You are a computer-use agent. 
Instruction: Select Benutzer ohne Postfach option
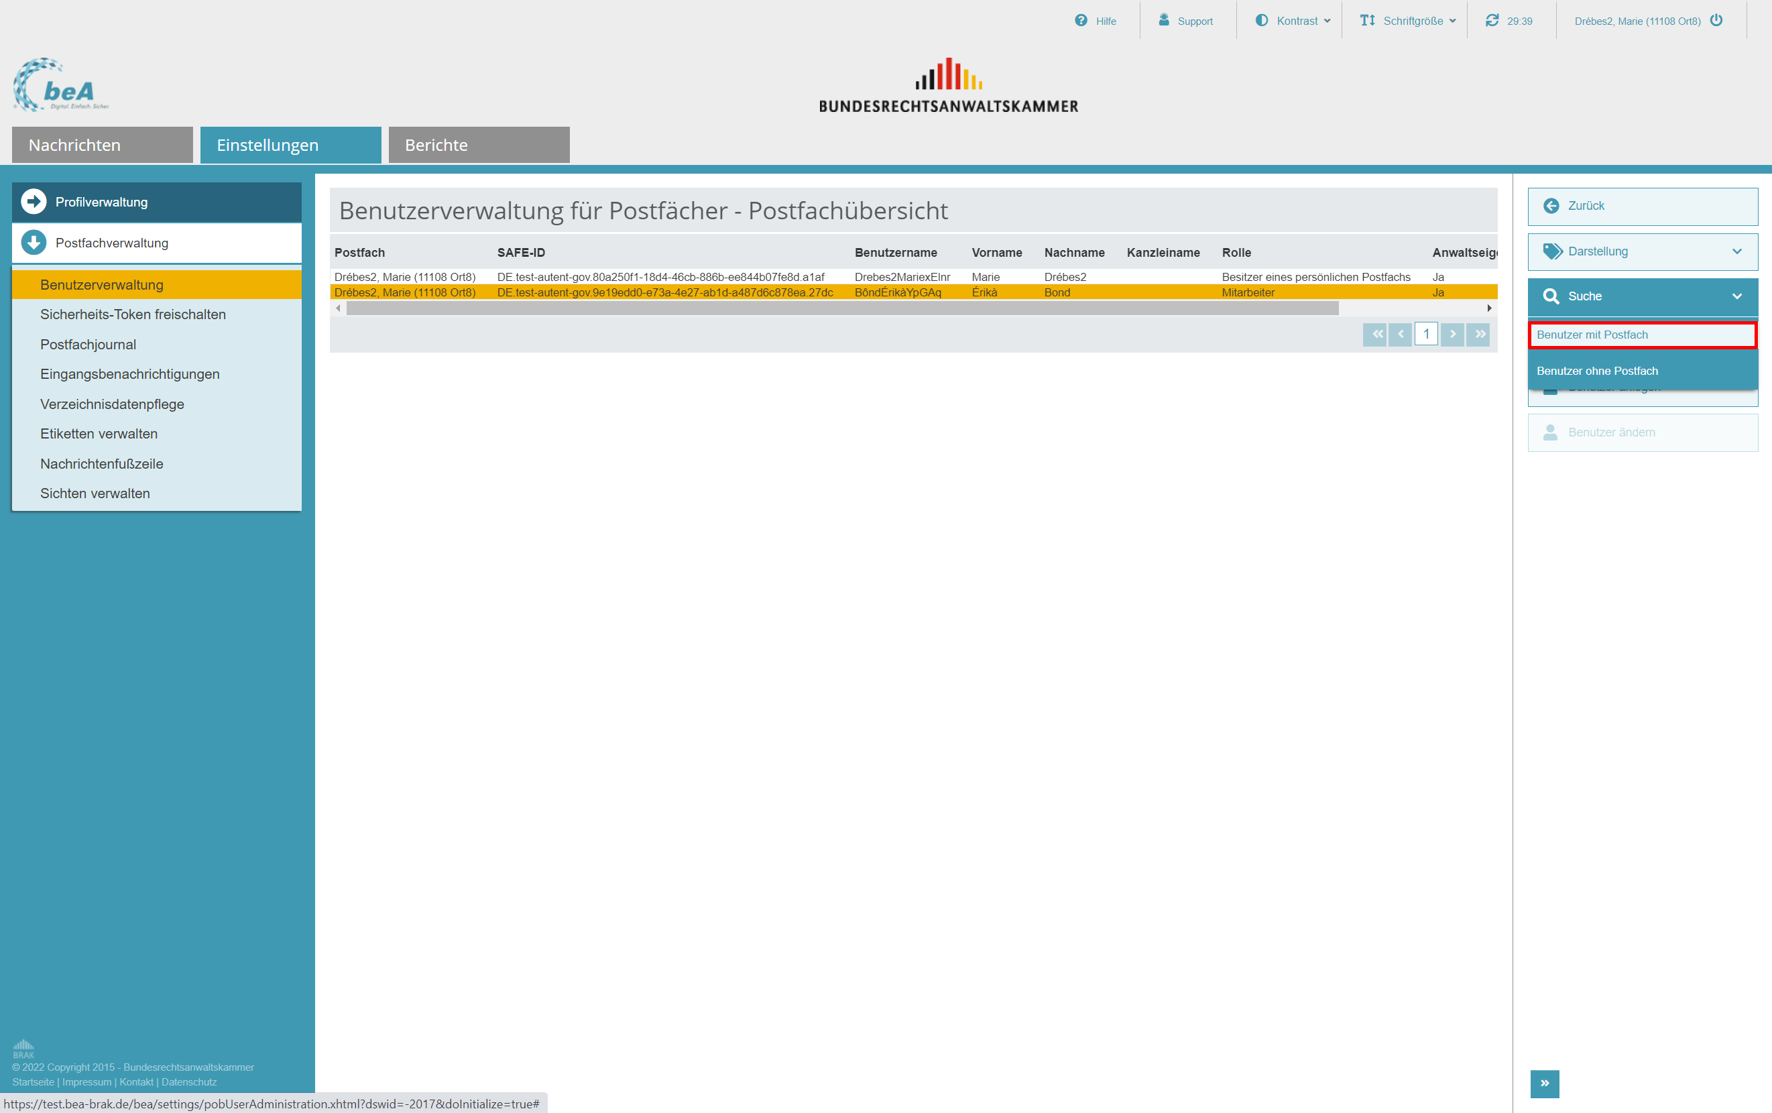[x=1597, y=371]
